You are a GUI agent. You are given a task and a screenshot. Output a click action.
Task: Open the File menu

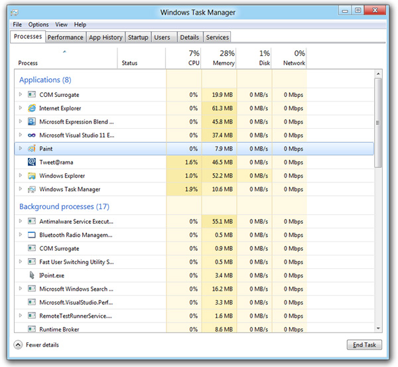coord(17,25)
